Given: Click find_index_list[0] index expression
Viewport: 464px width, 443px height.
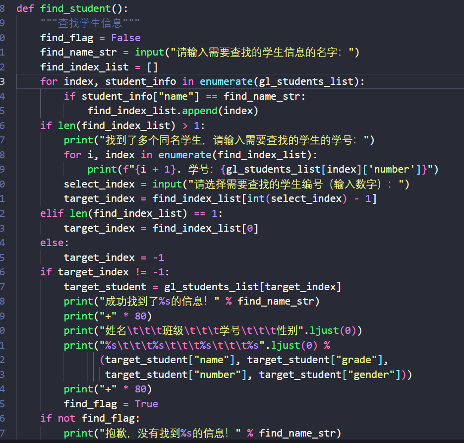Looking at the screenshot, I should click(x=205, y=229).
